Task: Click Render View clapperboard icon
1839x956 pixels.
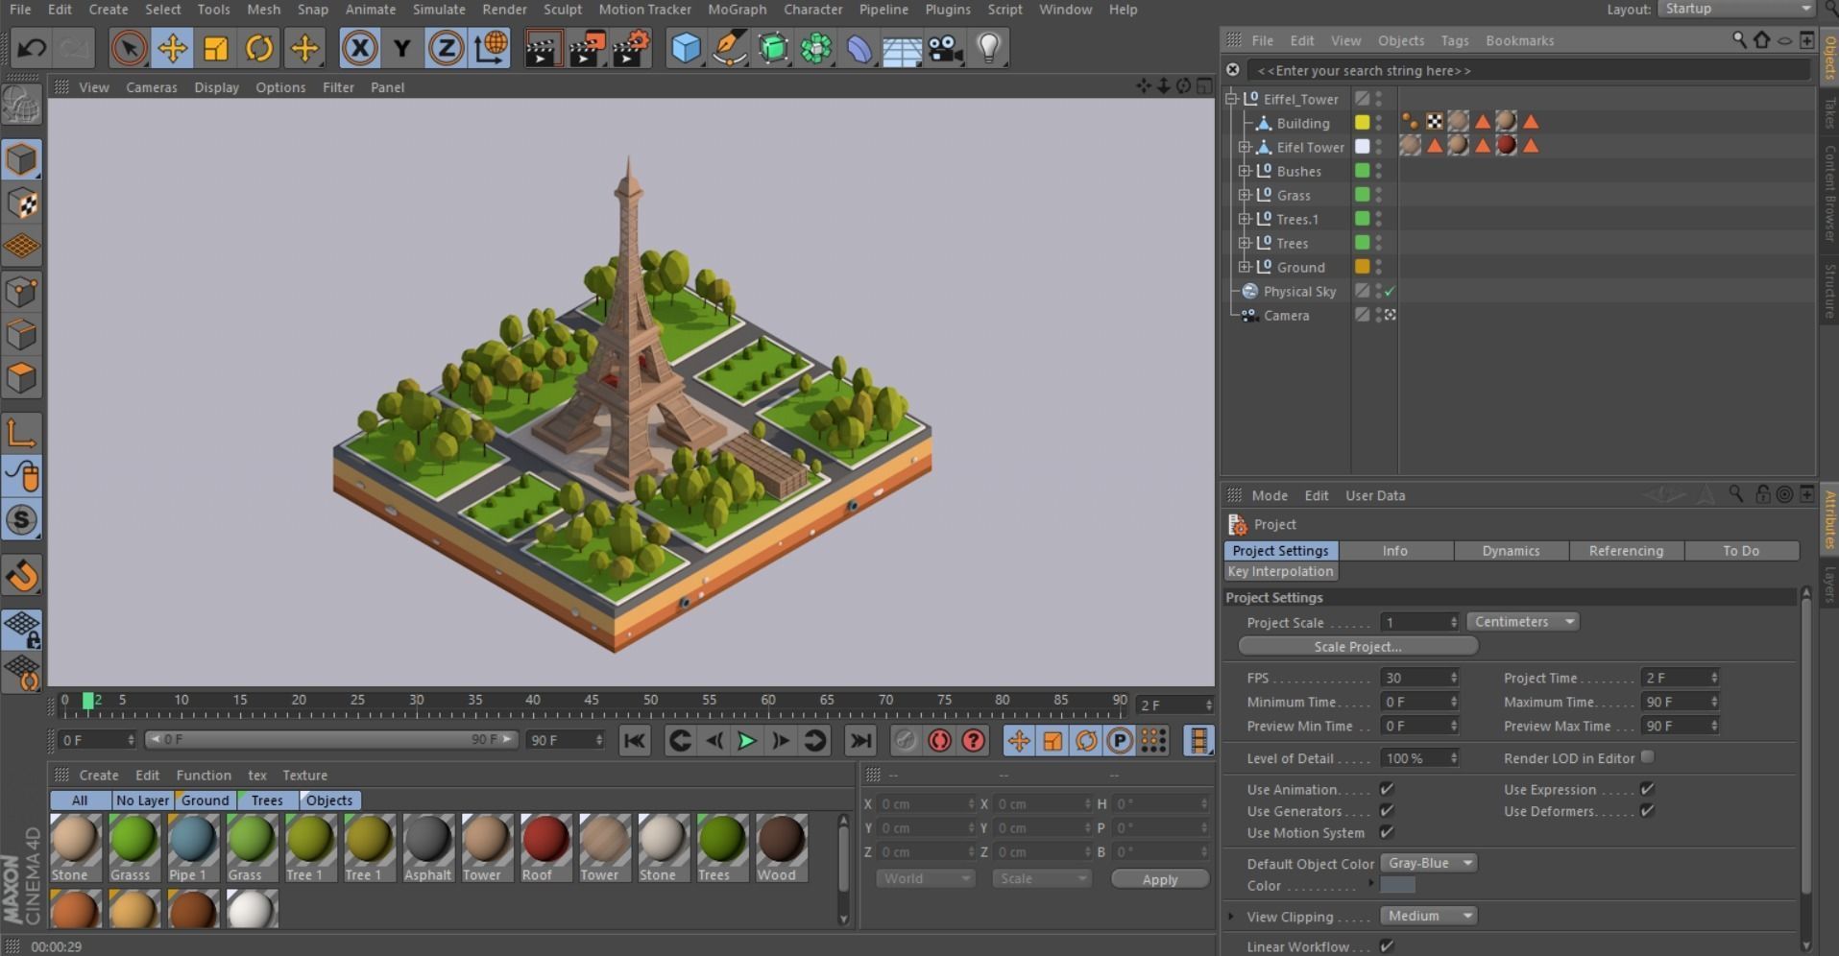Action: pos(543,47)
